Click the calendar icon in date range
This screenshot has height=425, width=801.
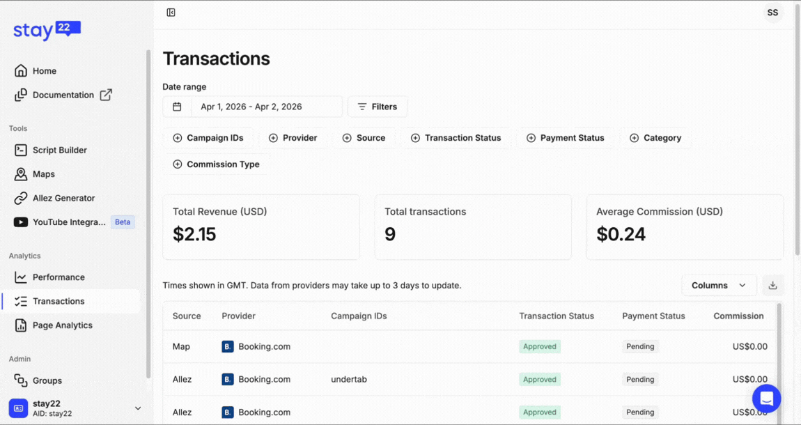point(177,107)
